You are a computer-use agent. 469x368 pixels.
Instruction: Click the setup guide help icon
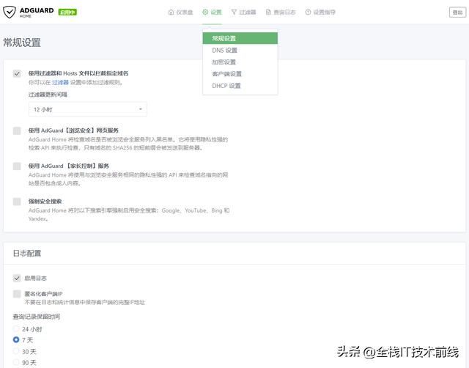coord(308,12)
